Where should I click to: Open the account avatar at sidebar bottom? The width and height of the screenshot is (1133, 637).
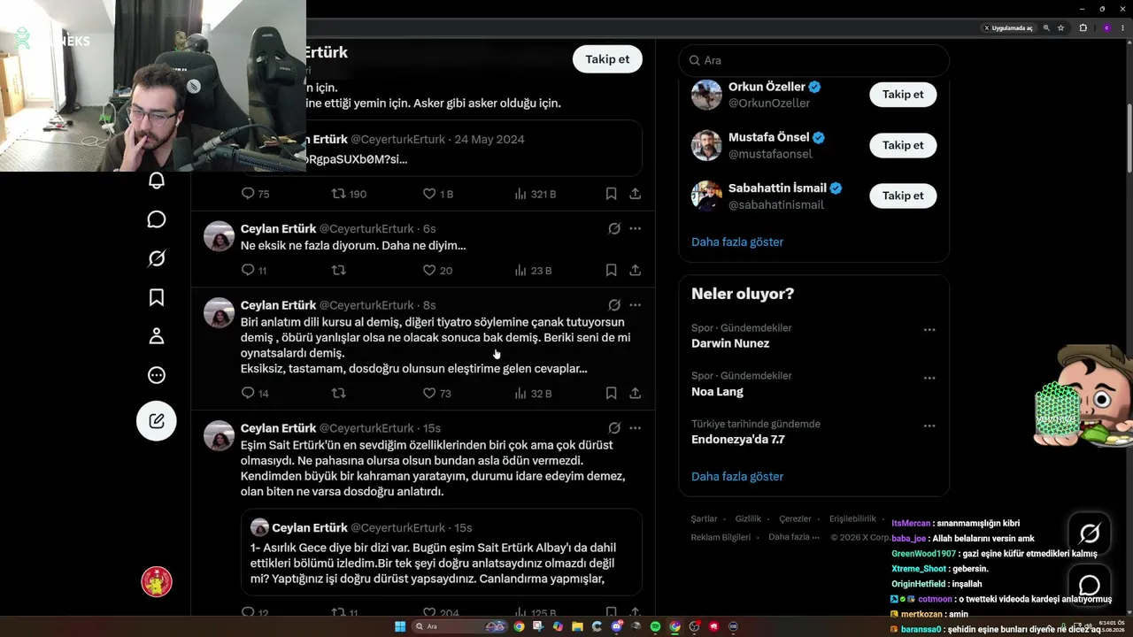[x=157, y=581]
